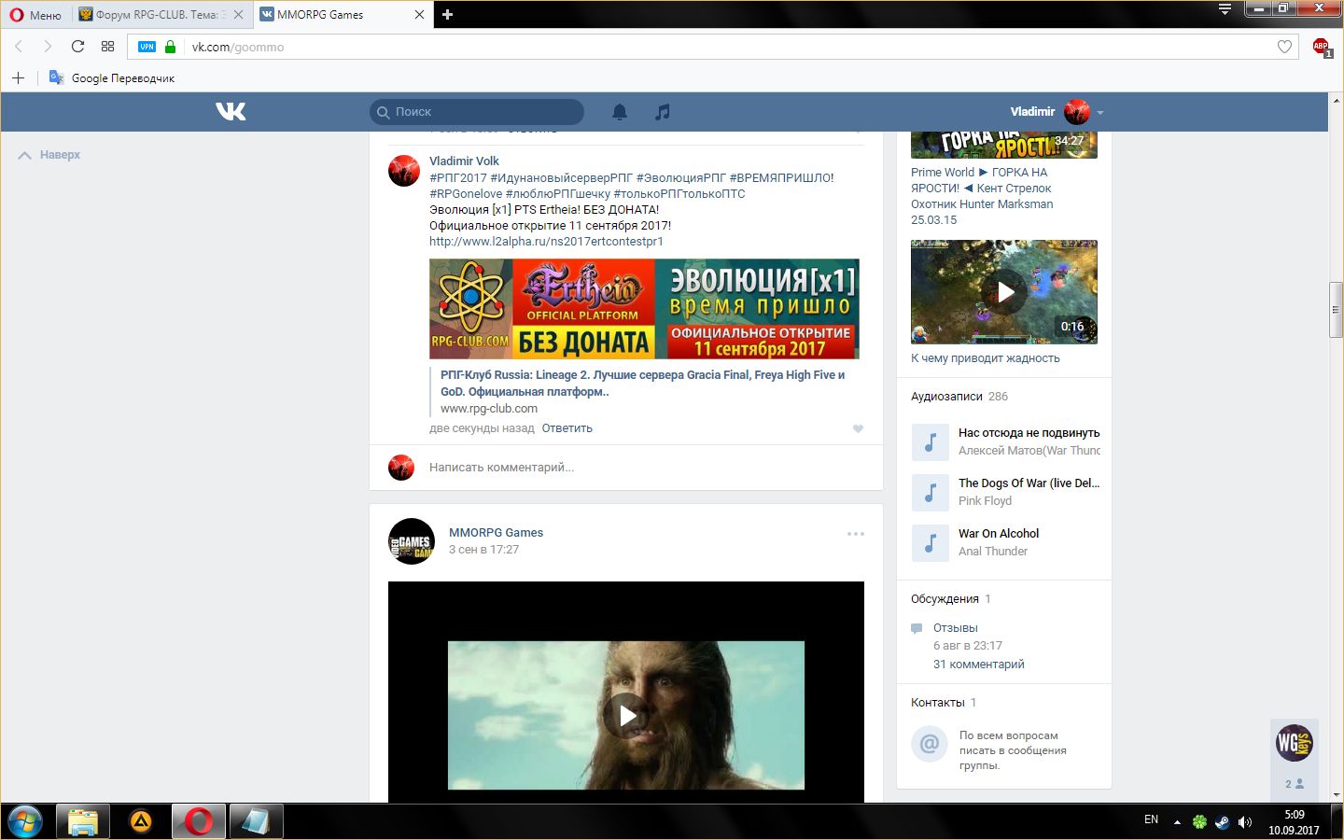
Task: Open Vladimir Volk's profile name
Action: [x=464, y=161]
